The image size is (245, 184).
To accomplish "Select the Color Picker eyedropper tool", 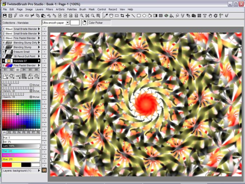I will 105,16.
